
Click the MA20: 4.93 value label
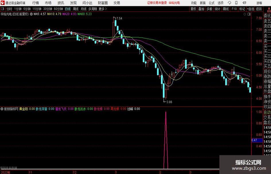click(69, 14)
